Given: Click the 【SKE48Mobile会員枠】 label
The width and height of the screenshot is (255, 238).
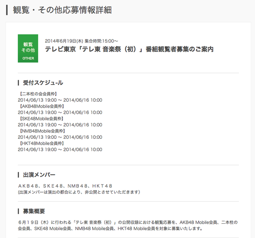Looking at the screenshot, I should click(x=41, y=118).
